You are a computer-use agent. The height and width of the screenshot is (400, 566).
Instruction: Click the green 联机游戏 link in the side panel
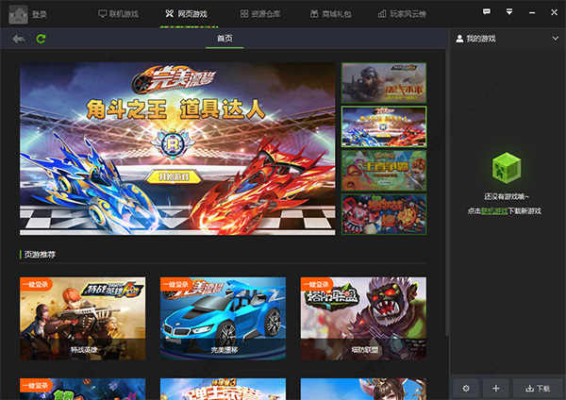point(494,211)
